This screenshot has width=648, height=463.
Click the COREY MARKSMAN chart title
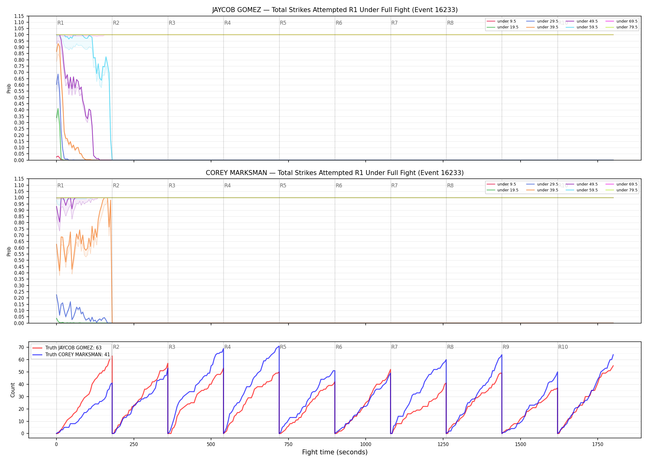pos(335,173)
